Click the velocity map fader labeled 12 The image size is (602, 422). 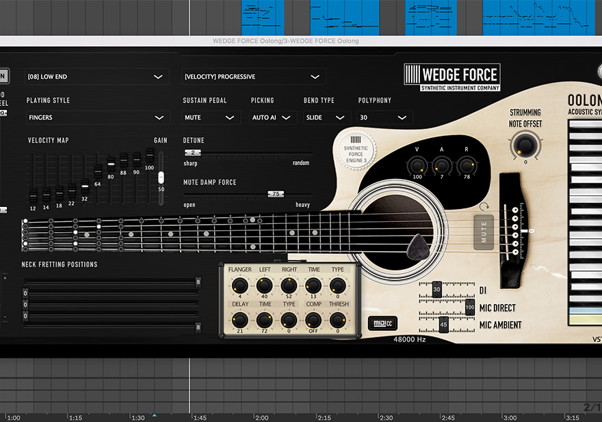pos(34,196)
